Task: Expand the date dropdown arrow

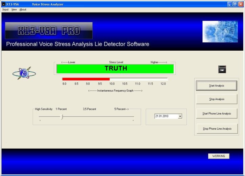Action: point(180,116)
